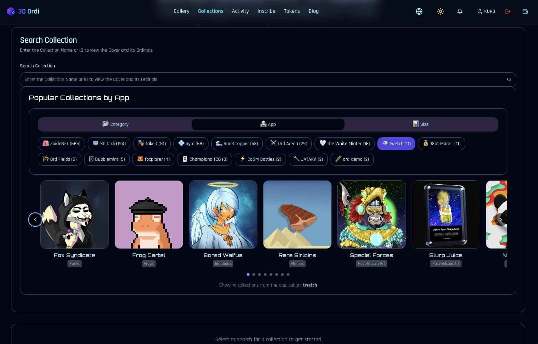Click the carousel next arrow
The width and height of the screenshot is (538, 344).
(501, 220)
